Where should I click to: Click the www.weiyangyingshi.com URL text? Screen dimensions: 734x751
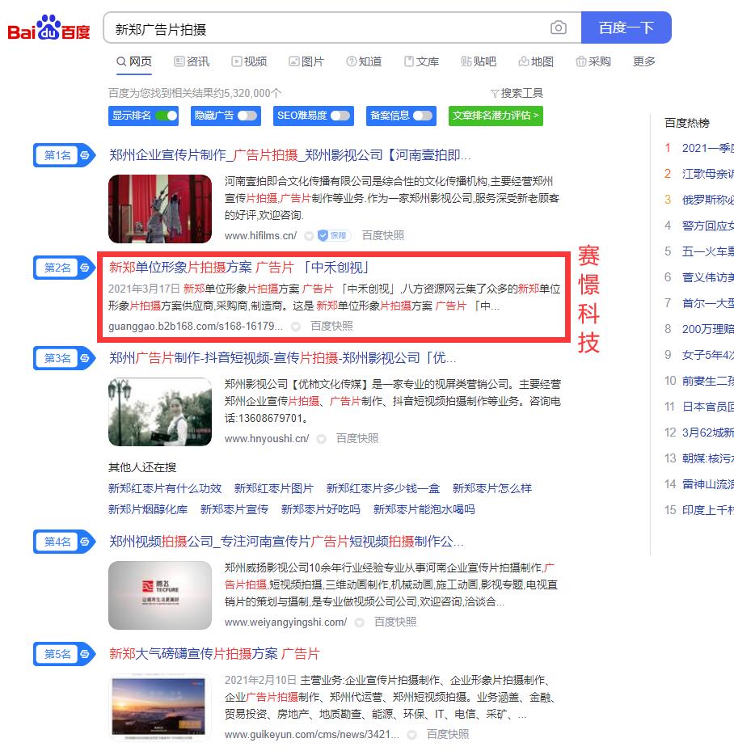coord(285,622)
